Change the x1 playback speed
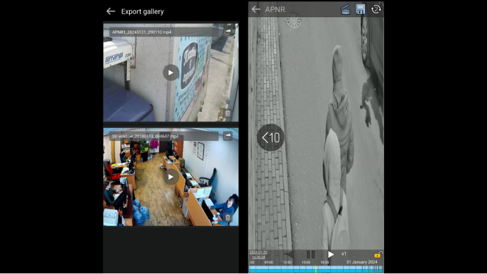Viewport: 487px width, 274px height. 344,254
